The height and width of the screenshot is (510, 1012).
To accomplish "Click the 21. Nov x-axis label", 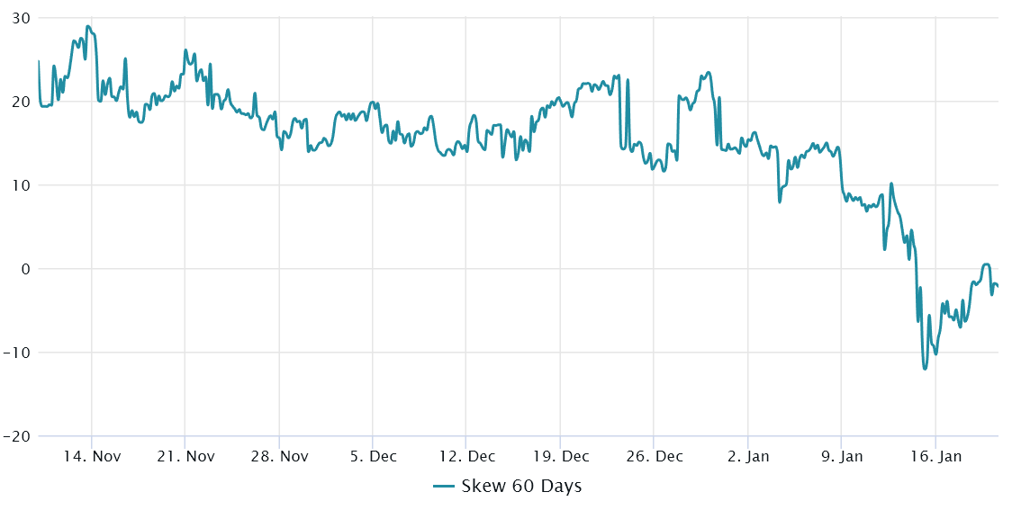I will click(x=185, y=457).
